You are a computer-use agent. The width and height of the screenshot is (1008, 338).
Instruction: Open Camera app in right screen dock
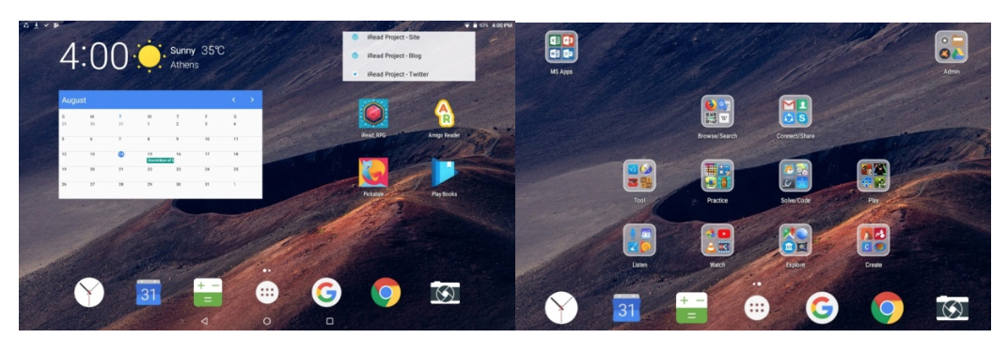point(953,308)
